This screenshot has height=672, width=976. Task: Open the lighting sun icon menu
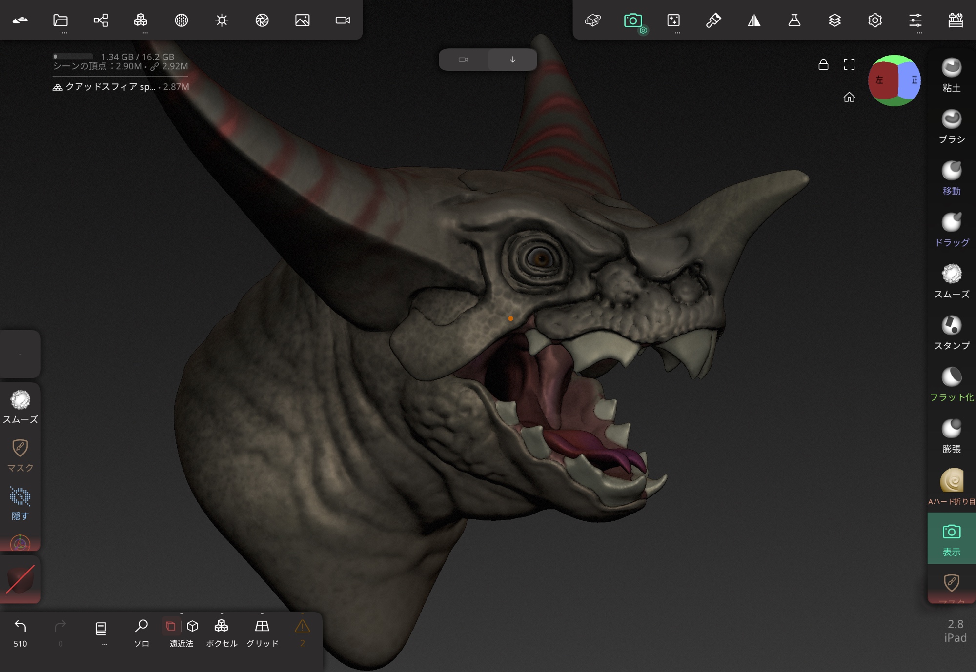pyautogui.click(x=222, y=20)
